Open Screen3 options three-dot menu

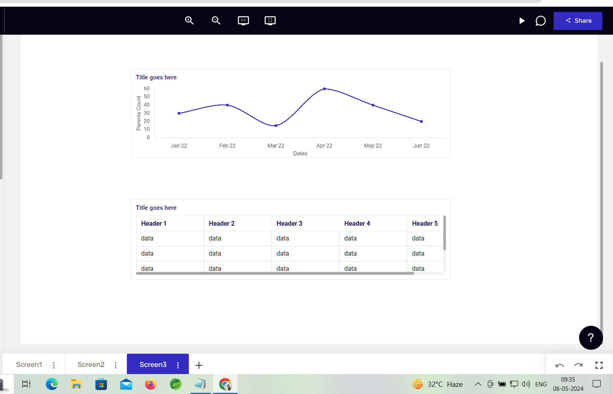pyautogui.click(x=178, y=365)
